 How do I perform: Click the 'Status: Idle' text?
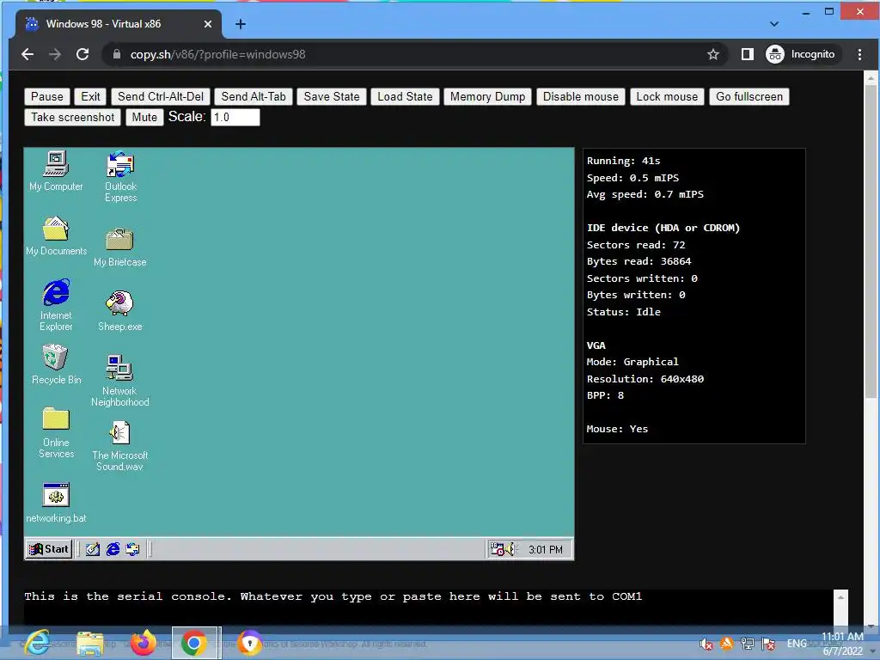pos(624,311)
